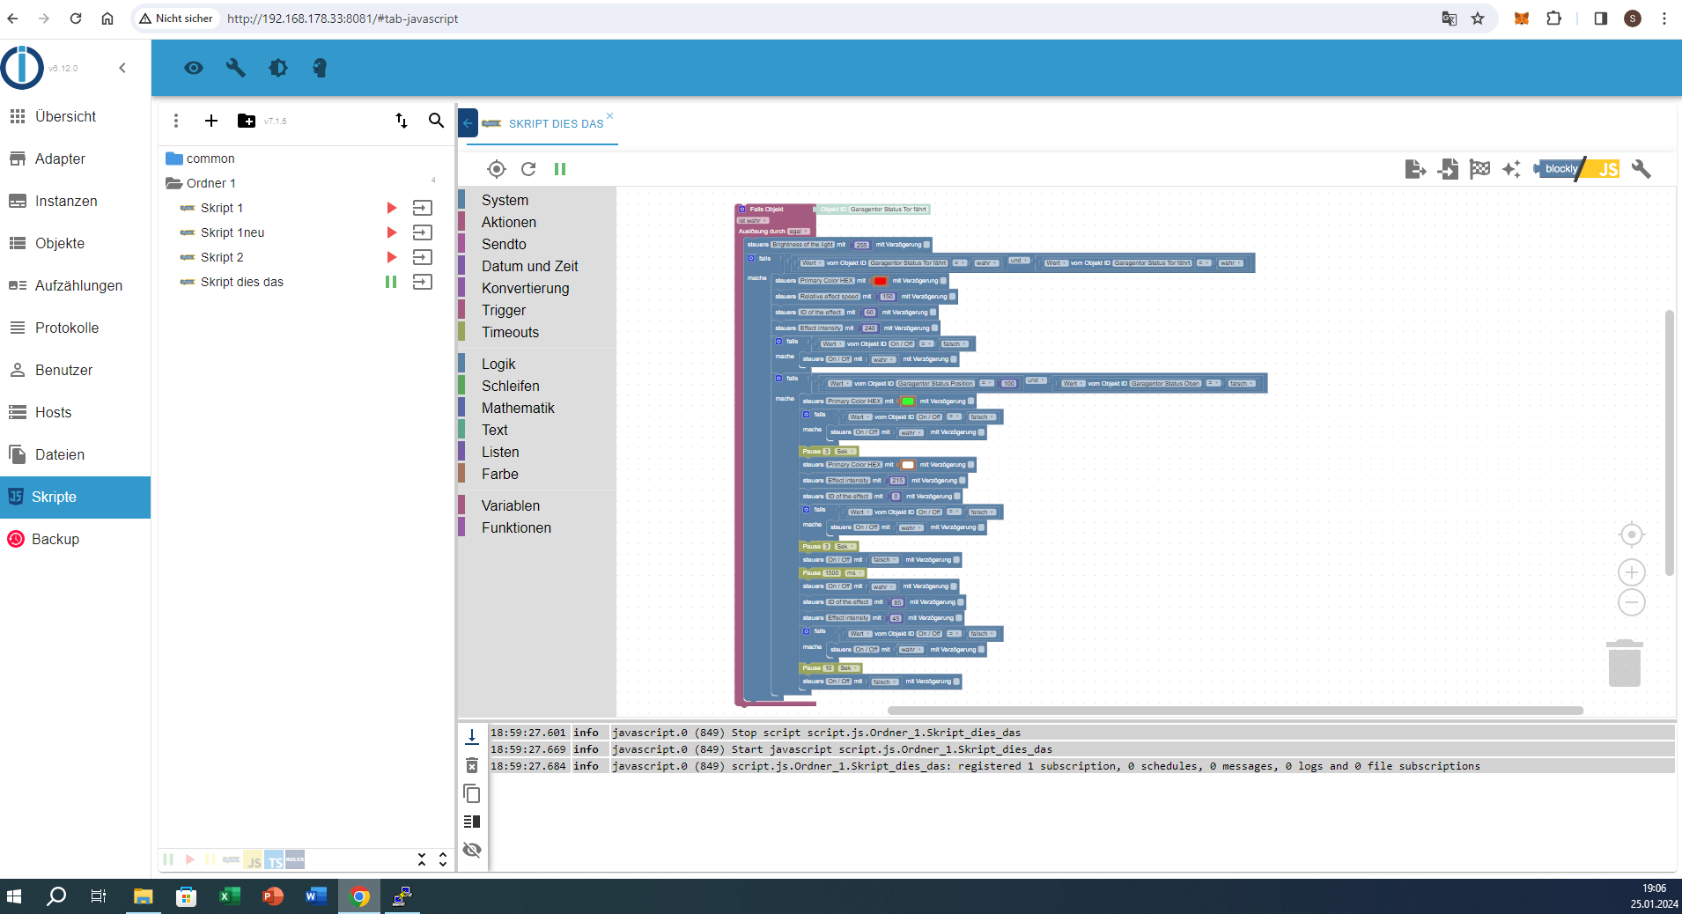
Task: Click the export blocks icon
Action: tap(1415, 169)
